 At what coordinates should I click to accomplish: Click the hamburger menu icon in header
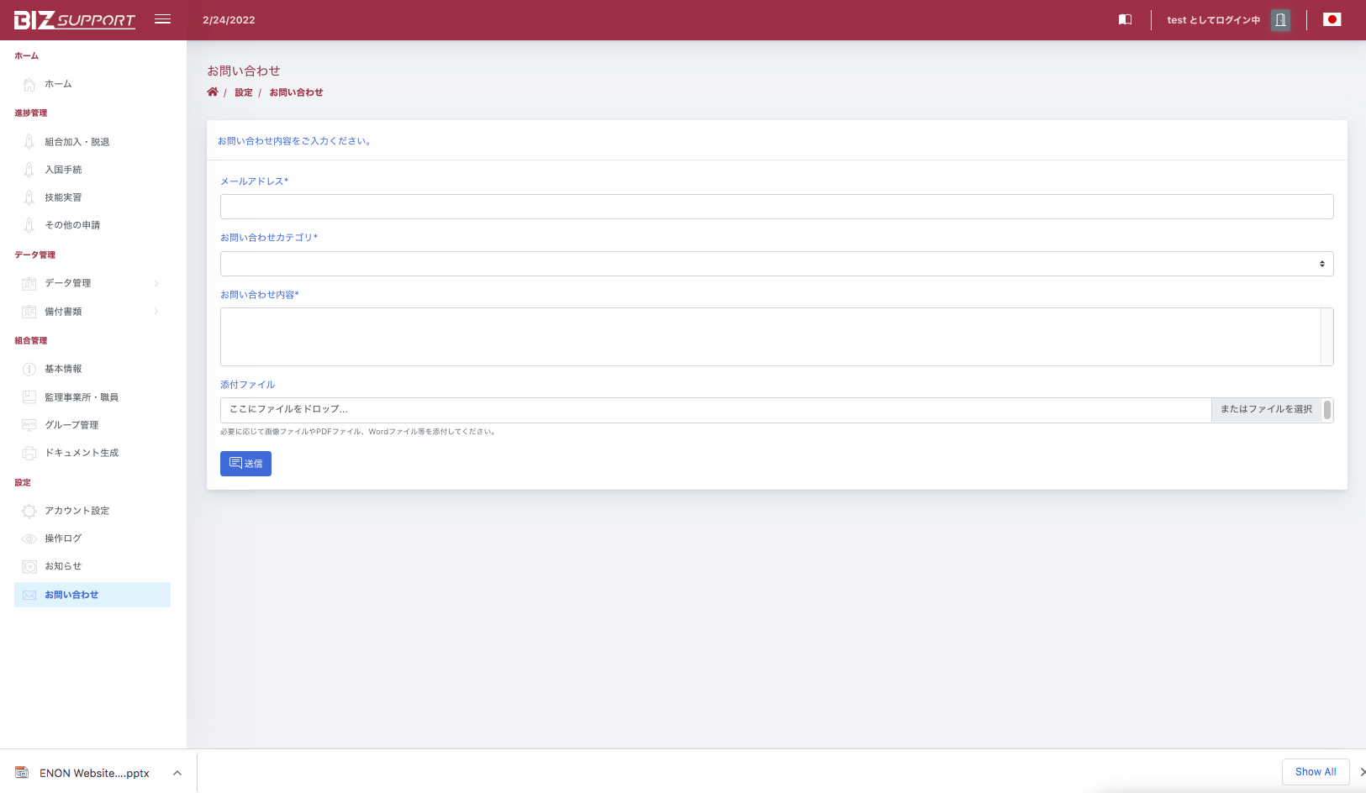pos(162,19)
